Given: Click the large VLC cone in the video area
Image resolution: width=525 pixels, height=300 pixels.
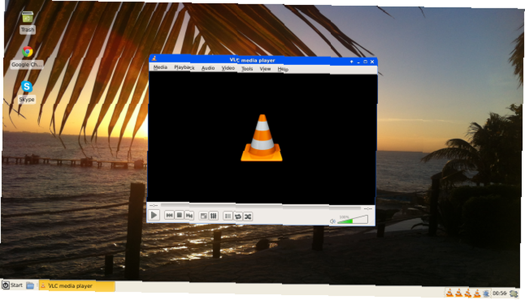Looking at the screenshot, I should [262, 138].
